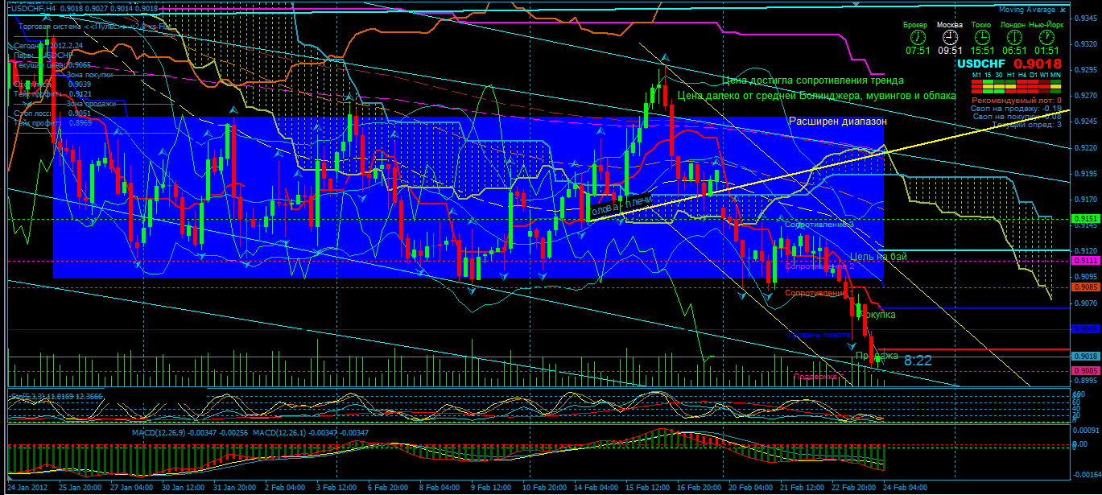Click the London clock icon
This screenshot has height=495, width=1102.
pos(1014,37)
